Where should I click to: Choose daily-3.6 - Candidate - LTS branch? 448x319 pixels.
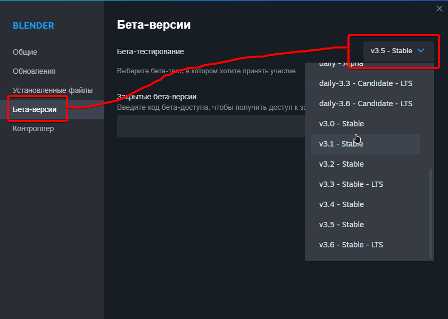tap(366, 104)
